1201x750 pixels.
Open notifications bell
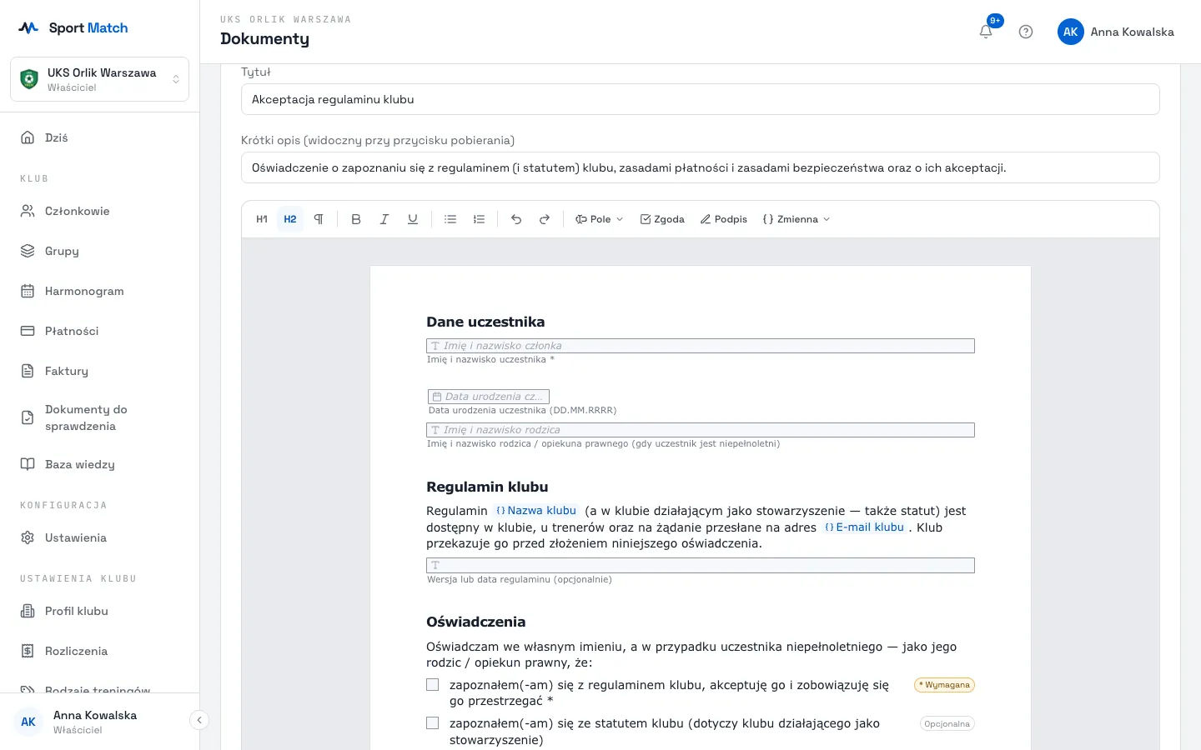point(986,32)
